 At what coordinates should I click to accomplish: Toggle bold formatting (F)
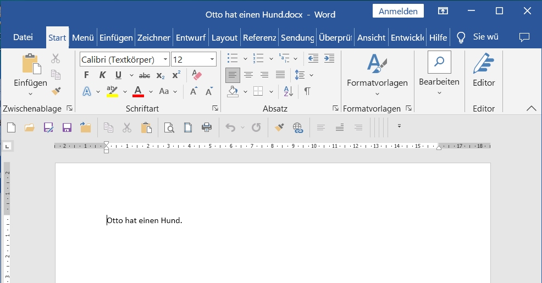click(x=86, y=75)
